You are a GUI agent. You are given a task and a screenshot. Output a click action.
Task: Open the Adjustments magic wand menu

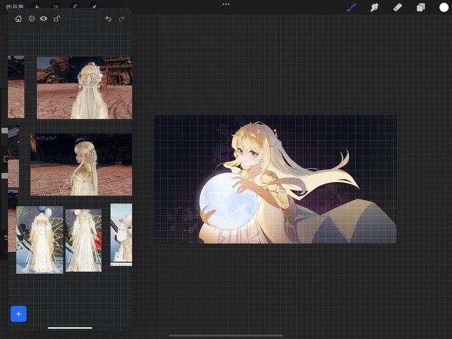tap(56, 6)
